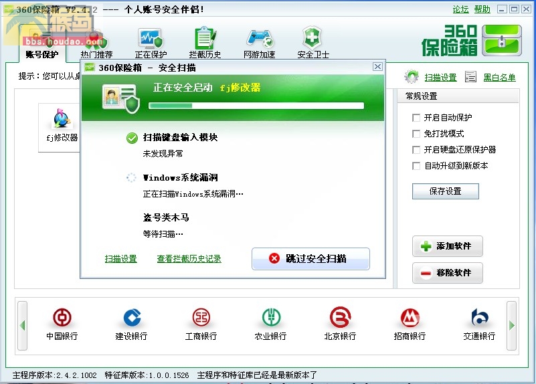Viewport: 536px width, 384px height.
Task: Enable the 免打扰模式 checkbox
Action: coord(416,134)
